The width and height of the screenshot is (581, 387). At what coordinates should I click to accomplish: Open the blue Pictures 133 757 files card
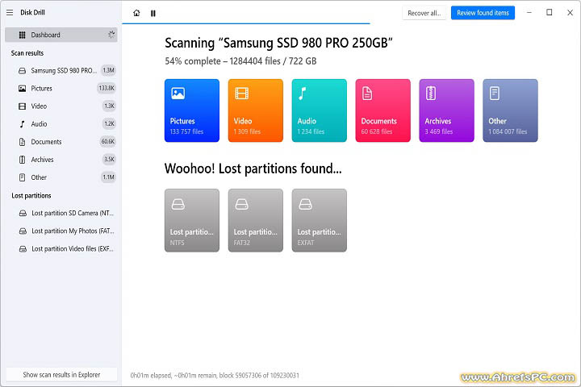(192, 110)
